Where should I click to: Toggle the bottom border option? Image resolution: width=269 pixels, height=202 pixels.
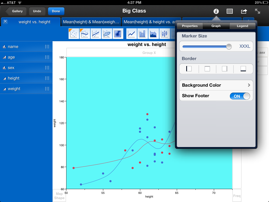(x=243, y=69)
